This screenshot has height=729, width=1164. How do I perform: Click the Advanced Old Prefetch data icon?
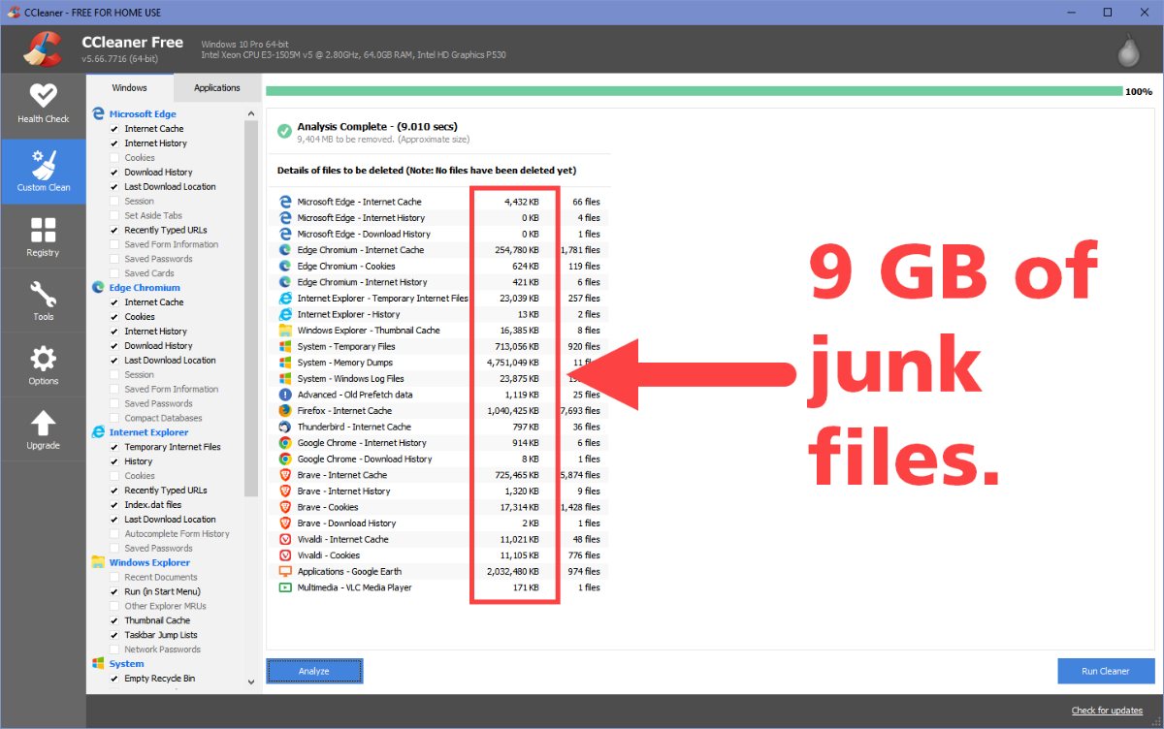point(285,395)
